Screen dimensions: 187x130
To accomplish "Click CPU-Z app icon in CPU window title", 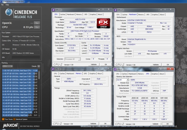I will (x=53, y=10).
